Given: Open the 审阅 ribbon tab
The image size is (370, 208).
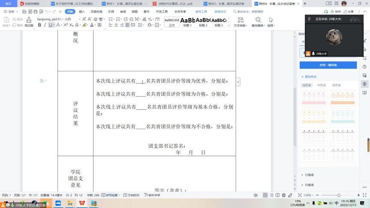Looking at the screenshot, I should click(123, 12).
